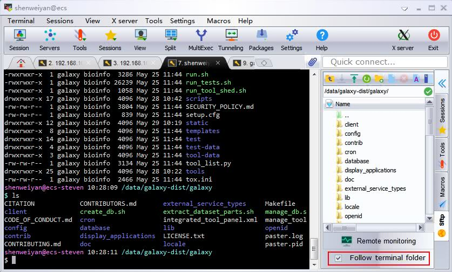Click the paperclip attach icon
Image resolution: width=452 pixels, height=272 pixels.
[312, 62]
